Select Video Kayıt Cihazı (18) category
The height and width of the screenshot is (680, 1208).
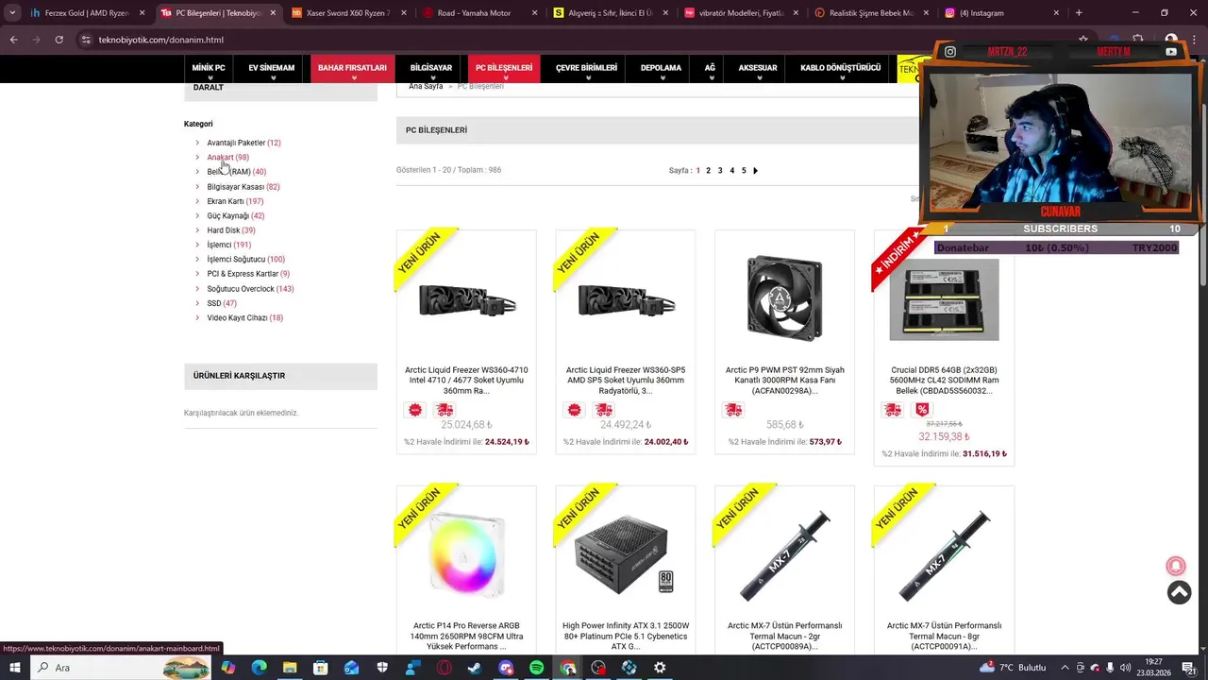[245, 318]
